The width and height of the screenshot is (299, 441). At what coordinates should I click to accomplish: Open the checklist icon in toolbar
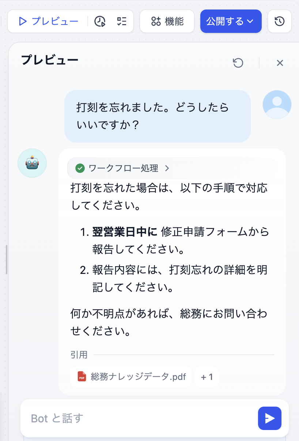(x=121, y=22)
